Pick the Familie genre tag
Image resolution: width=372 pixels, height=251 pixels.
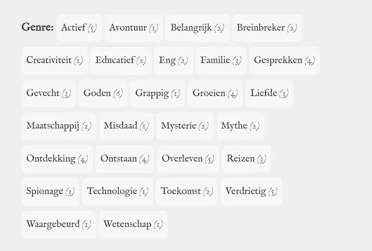pyautogui.click(x=220, y=61)
